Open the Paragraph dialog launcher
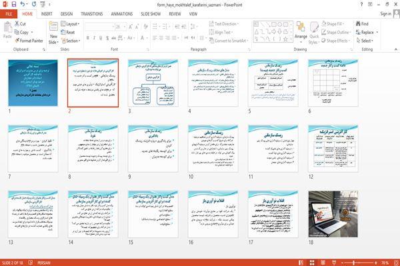Screen dimensions: 400x266 tap(249, 49)
